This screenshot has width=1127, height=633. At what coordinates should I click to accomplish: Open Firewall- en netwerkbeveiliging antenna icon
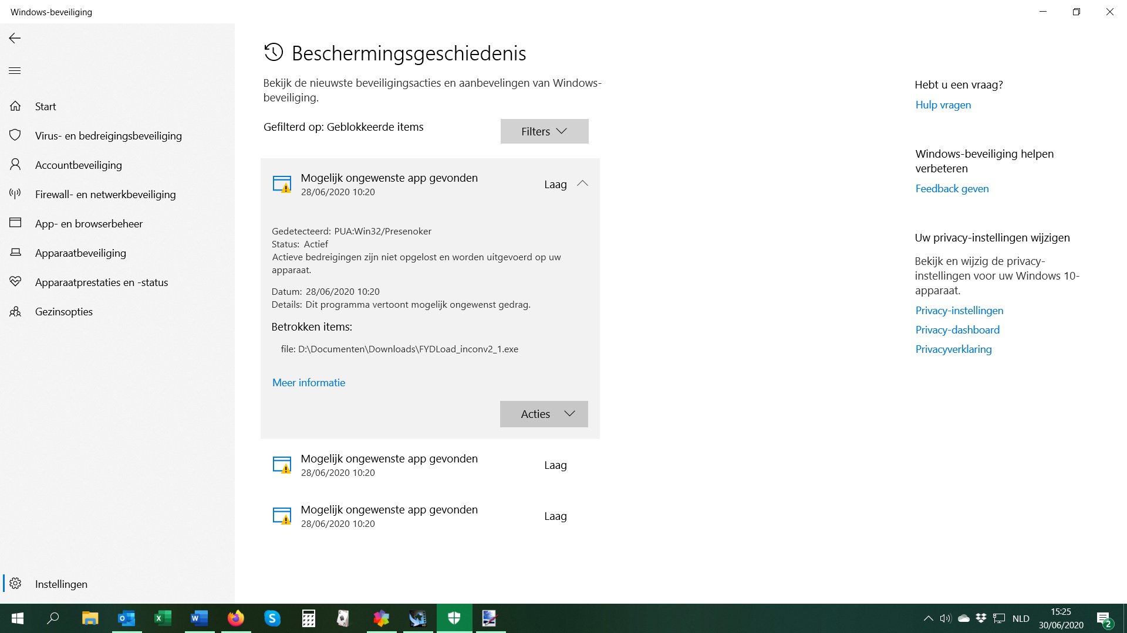click(x=15, y=194)
